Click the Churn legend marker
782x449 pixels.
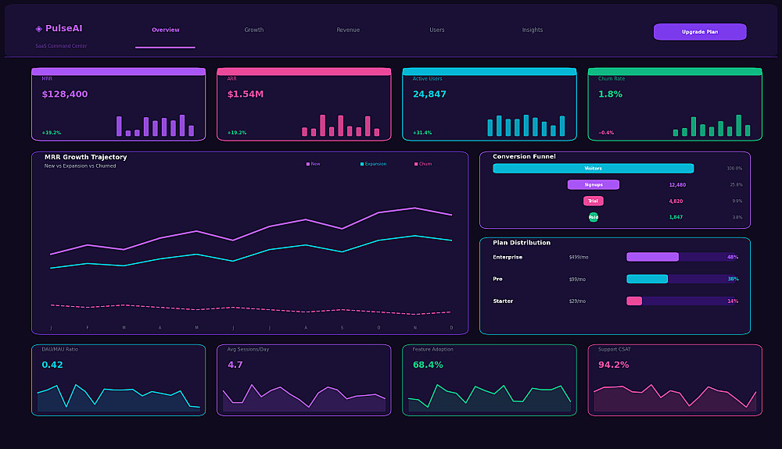pyautogui.click(x=416, y=164)
